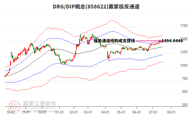188x116 pixels.
Task: Click the x-axis date 12-01
Action: point(42,112)
